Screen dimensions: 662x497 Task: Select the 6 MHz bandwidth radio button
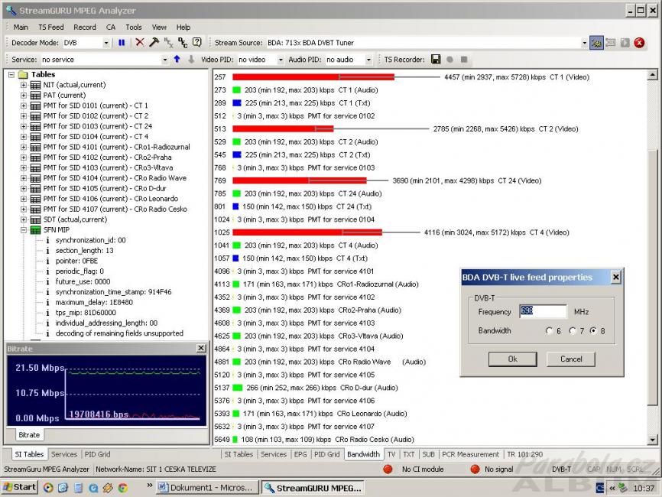[549, 331]
